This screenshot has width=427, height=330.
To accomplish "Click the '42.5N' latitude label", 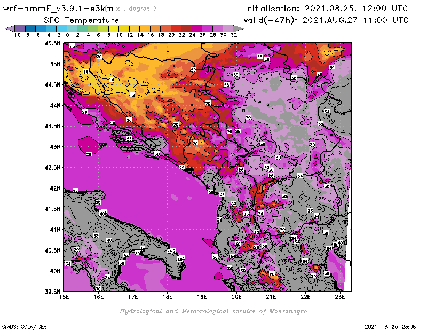I will [52, 168].
